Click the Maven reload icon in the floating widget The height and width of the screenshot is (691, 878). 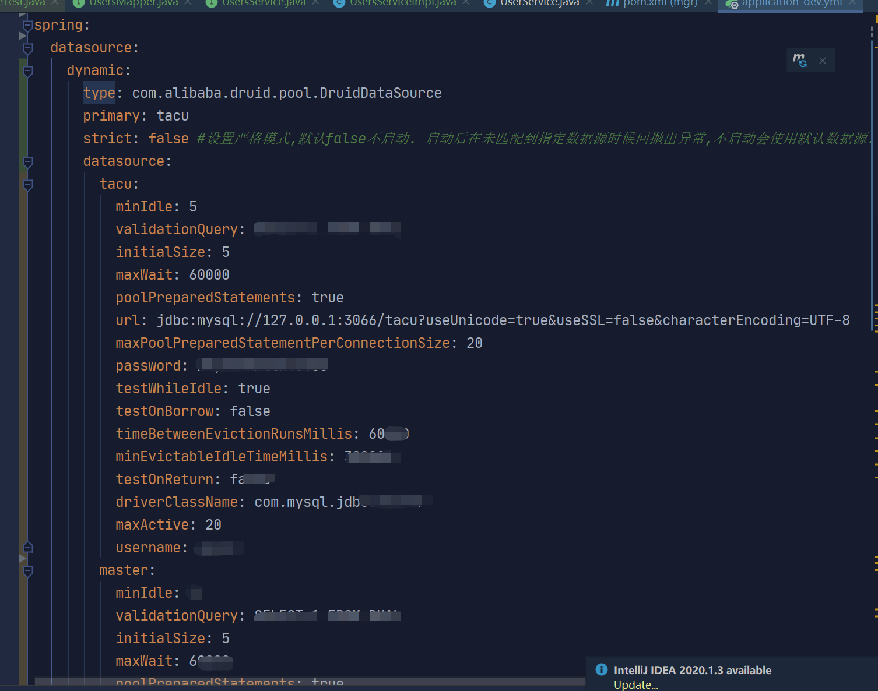point(800,60)
